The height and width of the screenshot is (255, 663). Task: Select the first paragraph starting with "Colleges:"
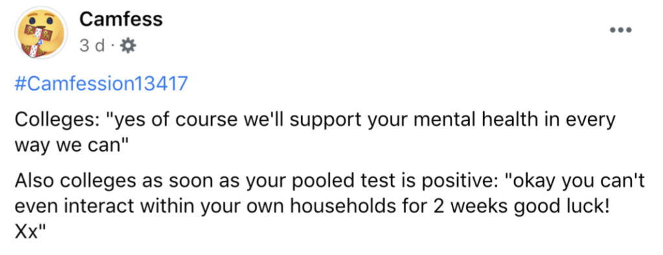(315, 133)
